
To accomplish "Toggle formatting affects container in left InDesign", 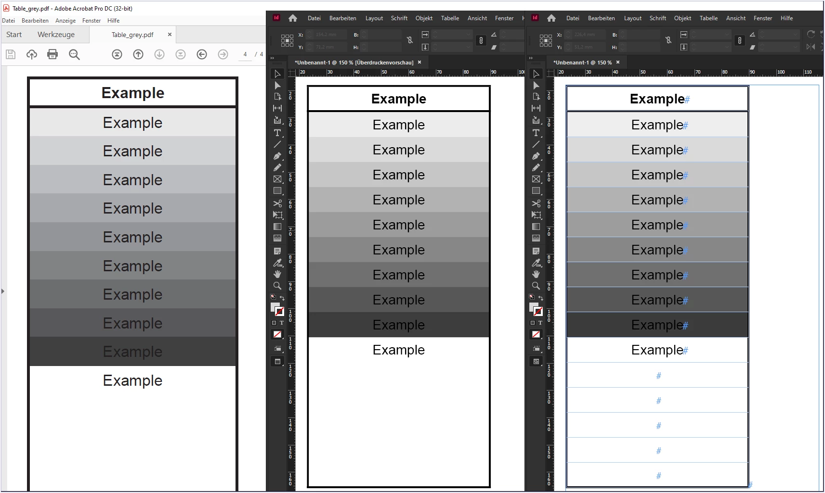I will click(274, 323).
